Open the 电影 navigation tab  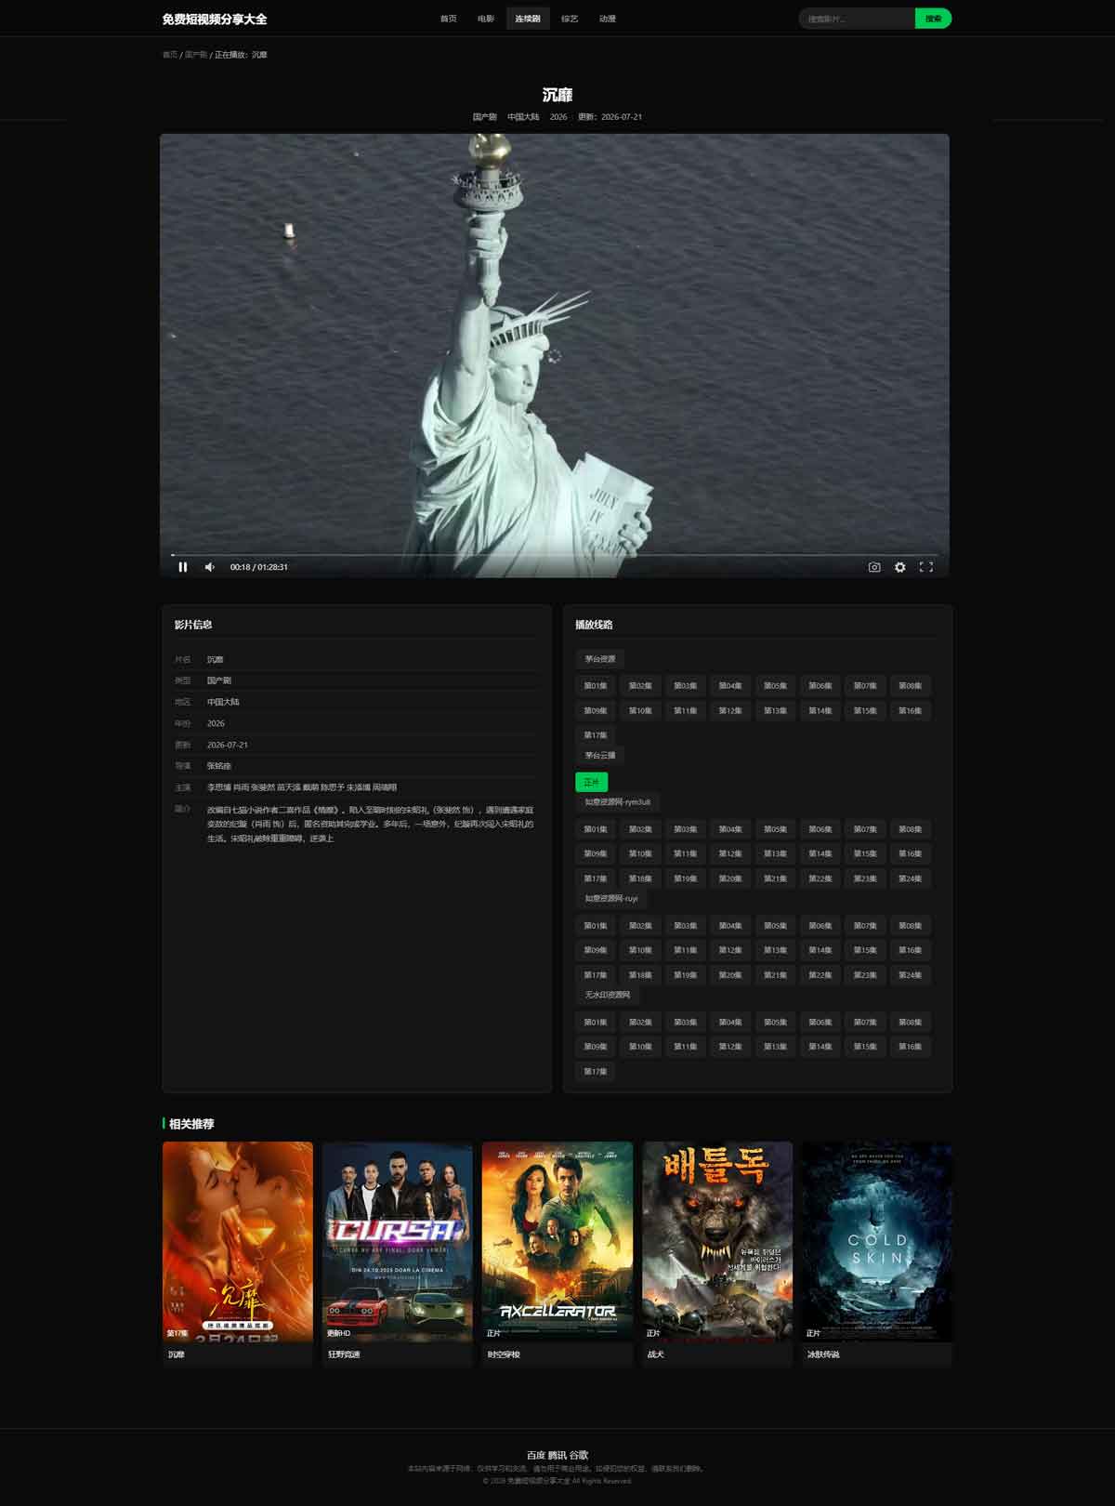(x=486, y=19)
